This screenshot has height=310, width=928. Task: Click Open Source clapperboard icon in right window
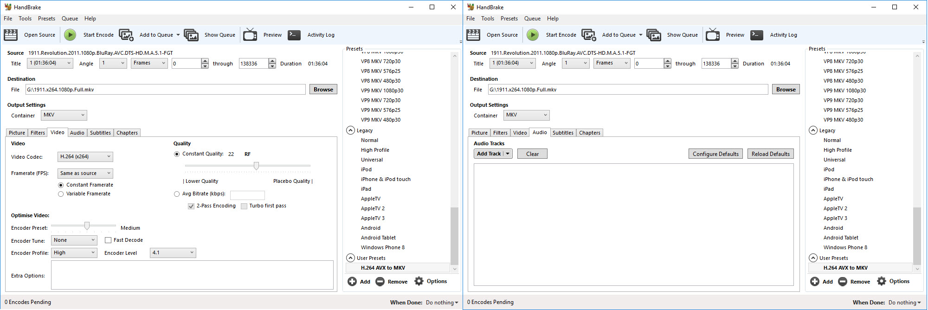pos(473,35)
